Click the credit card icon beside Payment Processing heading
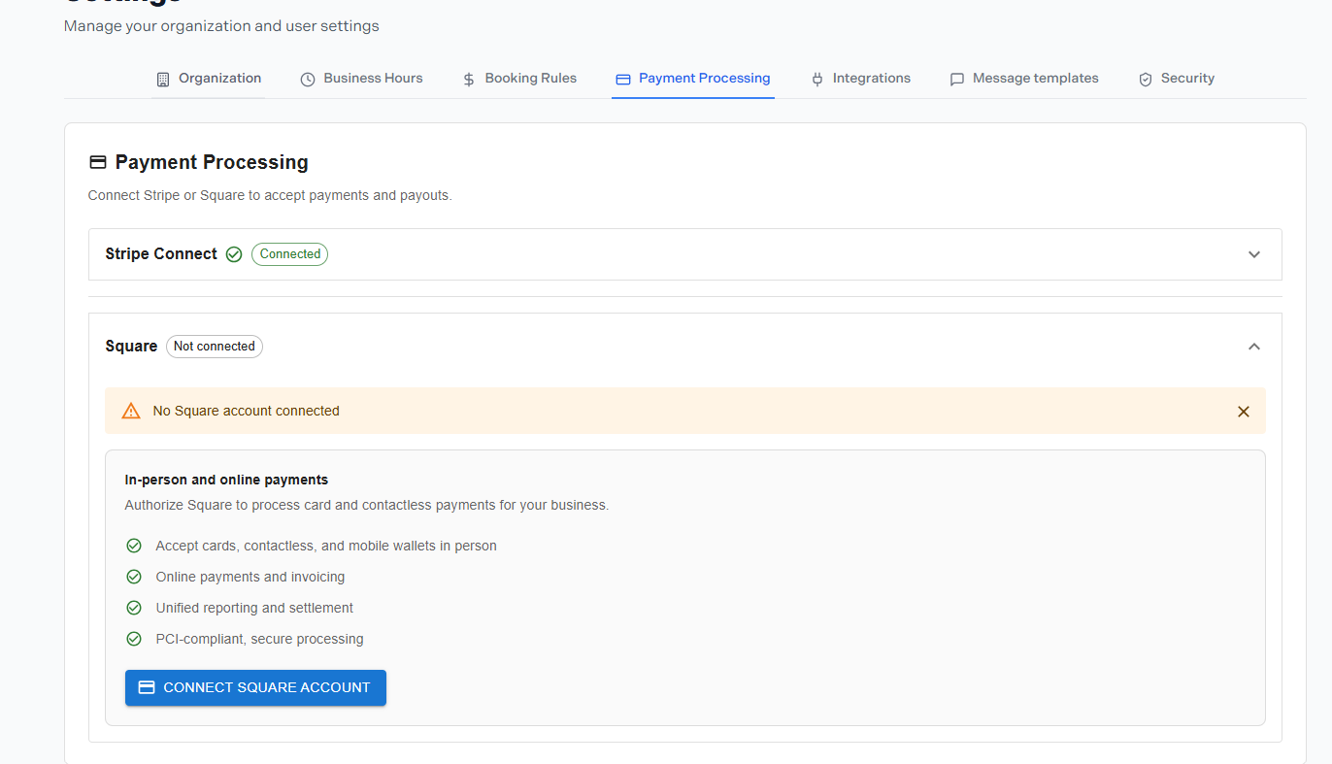The width and height of the screenshot is (1332, 764). click(x=98, y=162)
